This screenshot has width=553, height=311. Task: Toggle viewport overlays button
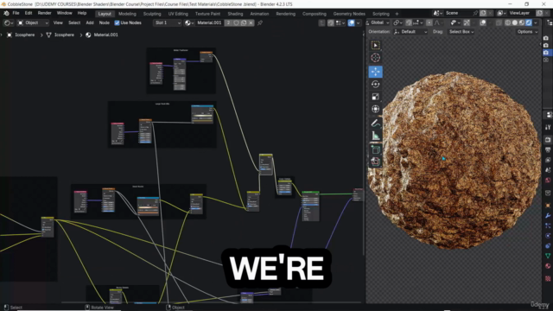483,23
